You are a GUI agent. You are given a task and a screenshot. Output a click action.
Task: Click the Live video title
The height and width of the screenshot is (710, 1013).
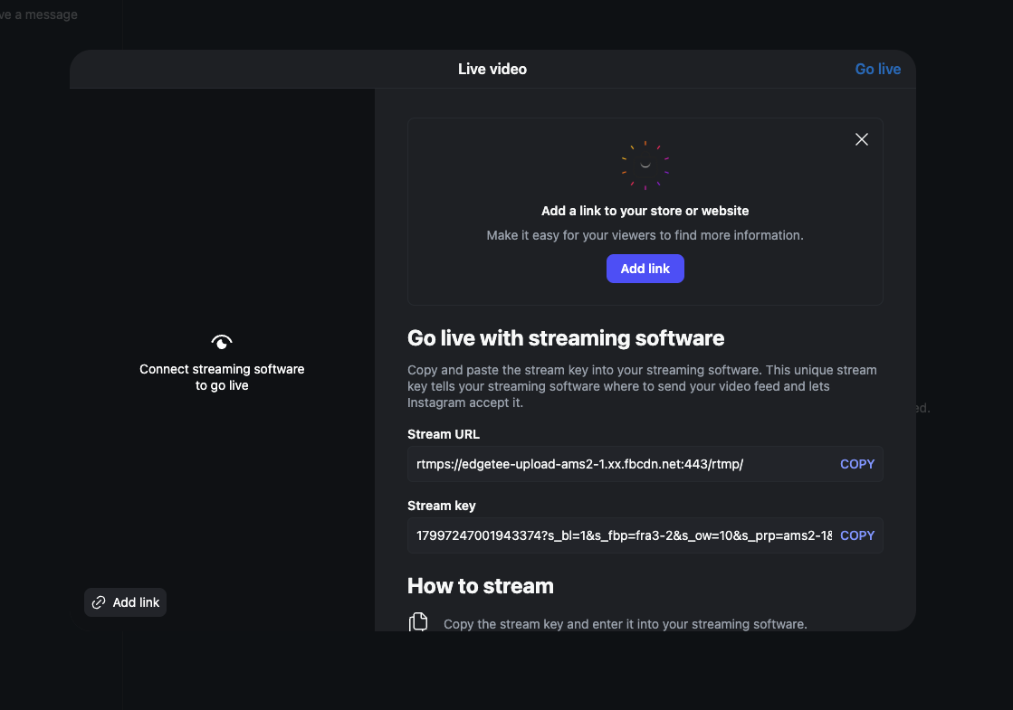pyautogui.click(x=492, y=69)
